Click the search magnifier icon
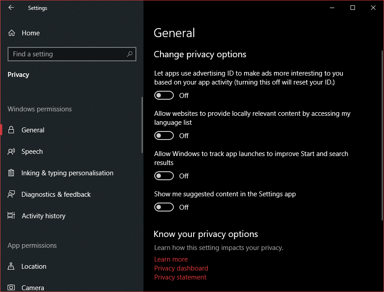The image size is (384, 292). coord(130,54)
